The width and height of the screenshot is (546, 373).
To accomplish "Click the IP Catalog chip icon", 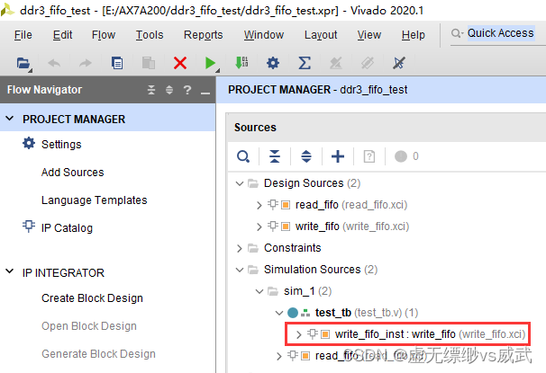I will coord(29,226).
